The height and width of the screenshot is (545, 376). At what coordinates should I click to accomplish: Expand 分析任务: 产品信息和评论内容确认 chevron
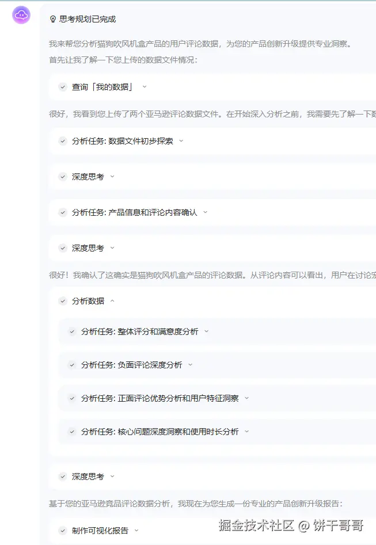pos(205,212)
